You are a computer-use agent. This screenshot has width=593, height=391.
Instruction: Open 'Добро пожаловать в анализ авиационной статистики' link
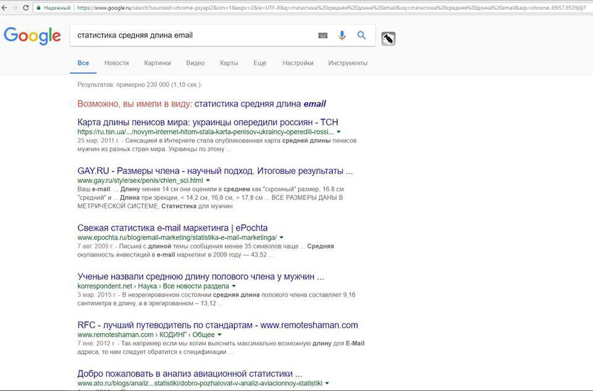pos(190,374)
